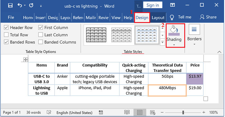
Task: Open the Review tab
Action: 104,18
